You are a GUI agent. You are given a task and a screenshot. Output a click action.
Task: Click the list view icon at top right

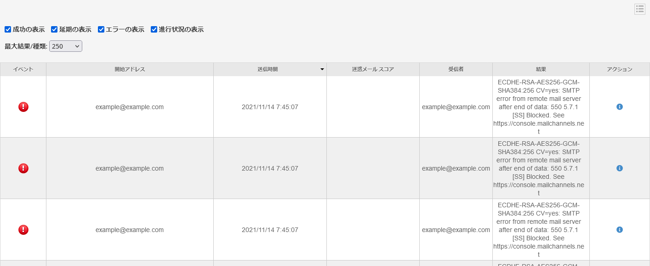coord(640,9)
